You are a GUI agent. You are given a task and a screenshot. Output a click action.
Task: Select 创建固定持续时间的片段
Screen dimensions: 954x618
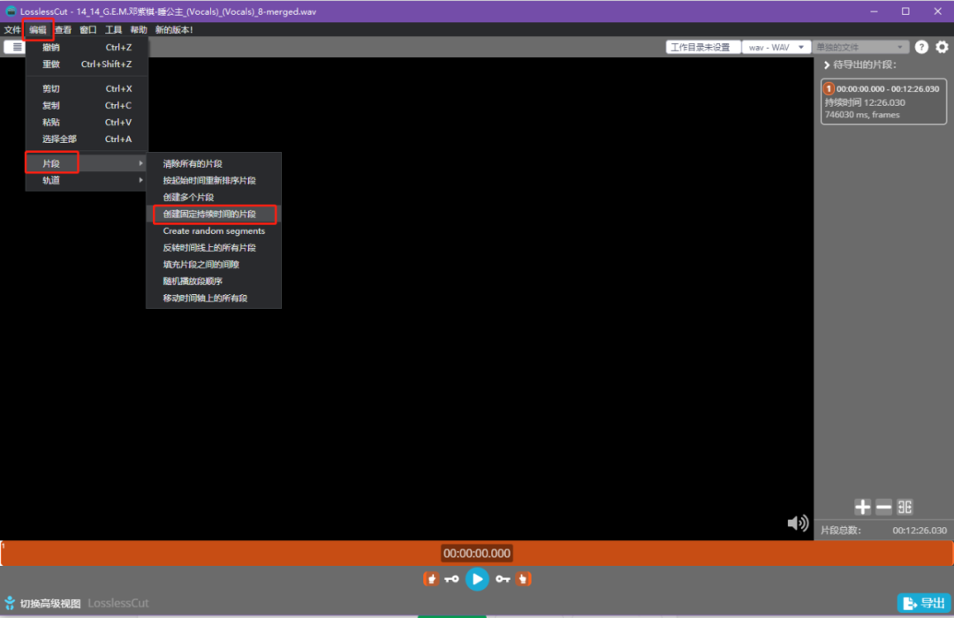(214, 215)
